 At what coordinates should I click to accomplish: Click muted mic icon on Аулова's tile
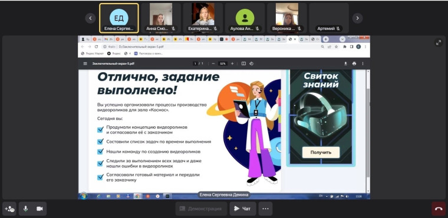[257, 28]
